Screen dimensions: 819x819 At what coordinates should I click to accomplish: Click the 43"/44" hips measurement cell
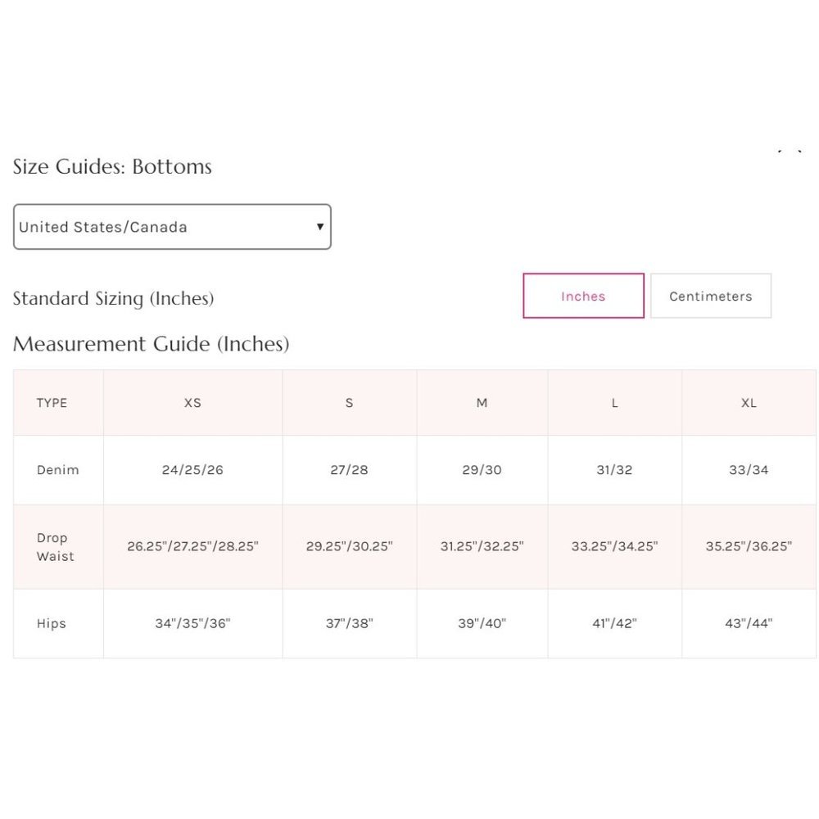pos(749,623)
